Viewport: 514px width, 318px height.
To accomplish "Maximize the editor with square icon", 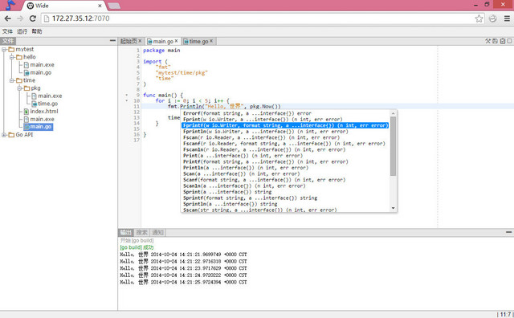I will (509, 41).
